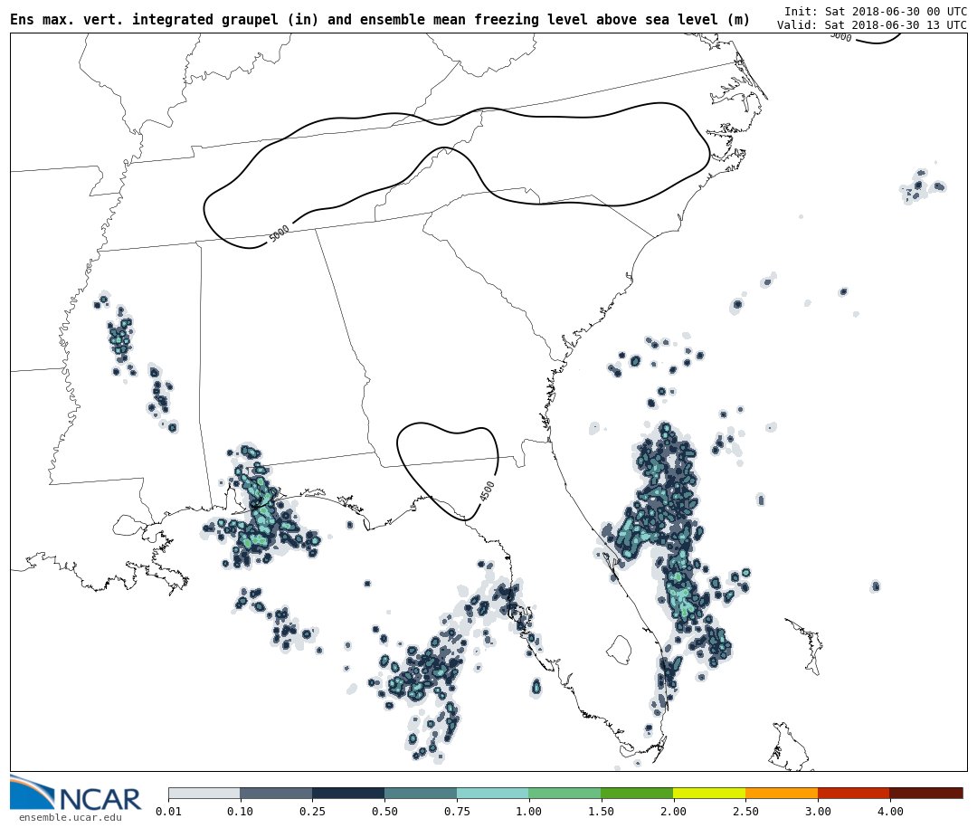Click the 5000 contour label near Alabama
The width and height of the screenshot is (977, 828).
tap(280, 233)
